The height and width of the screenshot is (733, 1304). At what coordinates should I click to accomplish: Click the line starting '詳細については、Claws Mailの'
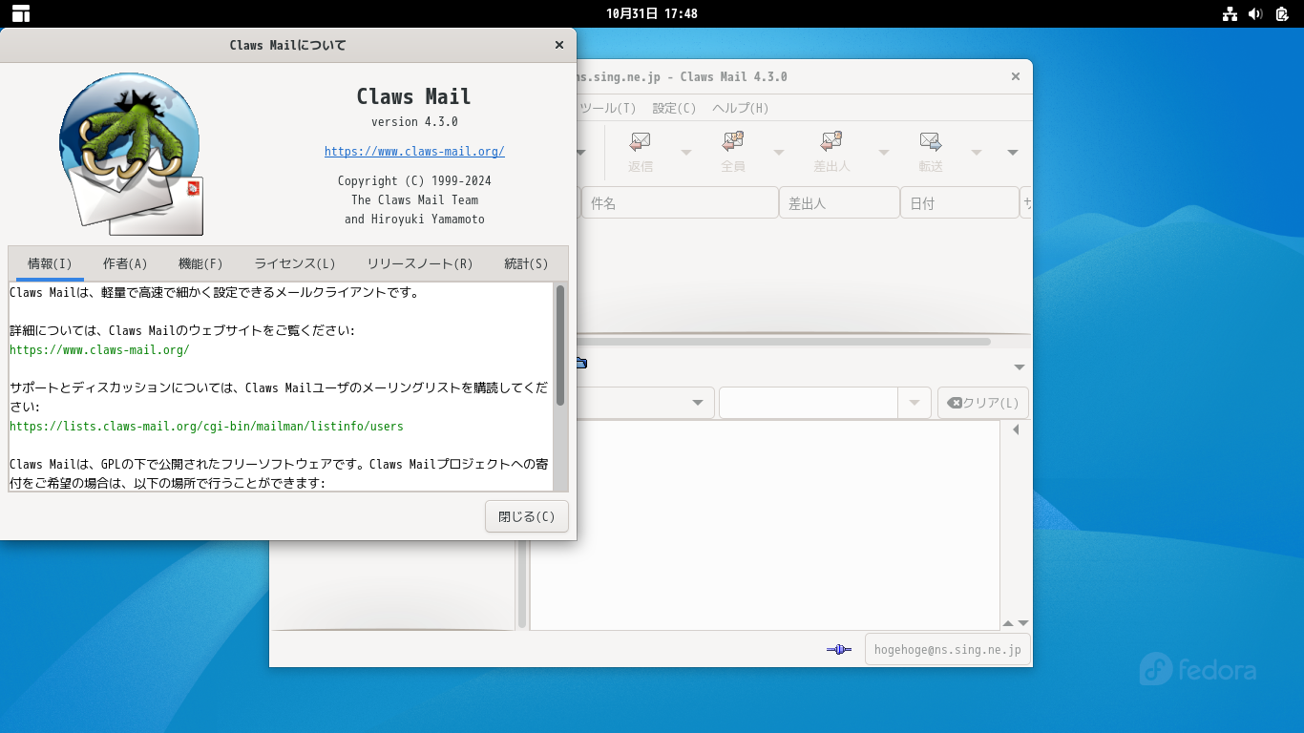point(182,330)
